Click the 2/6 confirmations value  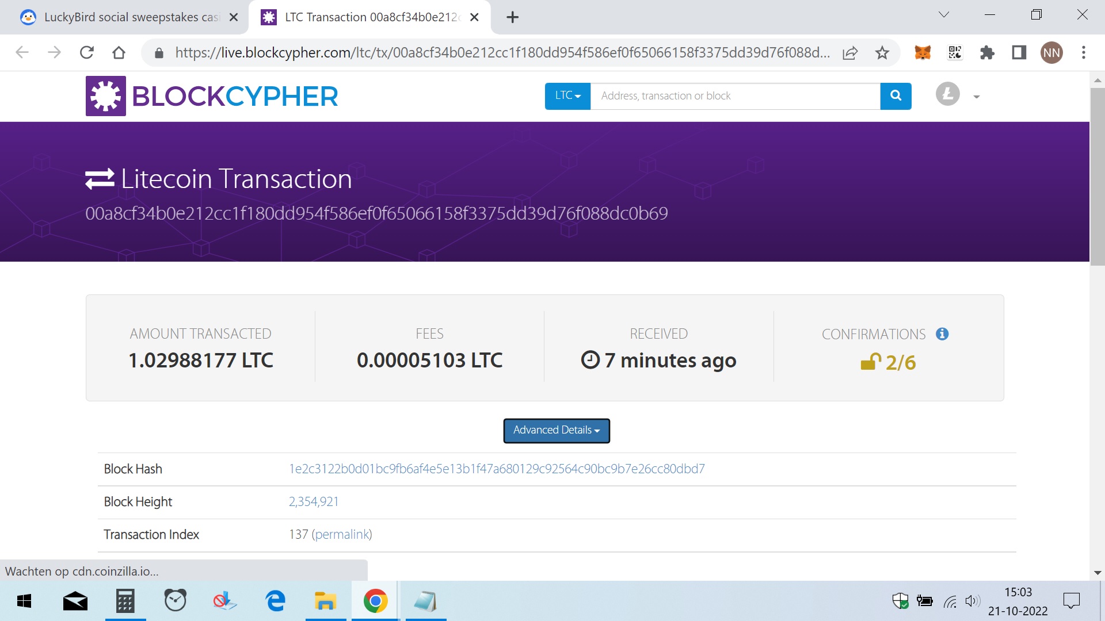click(x=901, y=362)
